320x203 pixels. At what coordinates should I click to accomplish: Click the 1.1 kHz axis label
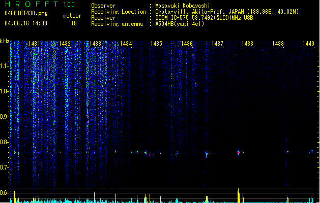(5, 66)
